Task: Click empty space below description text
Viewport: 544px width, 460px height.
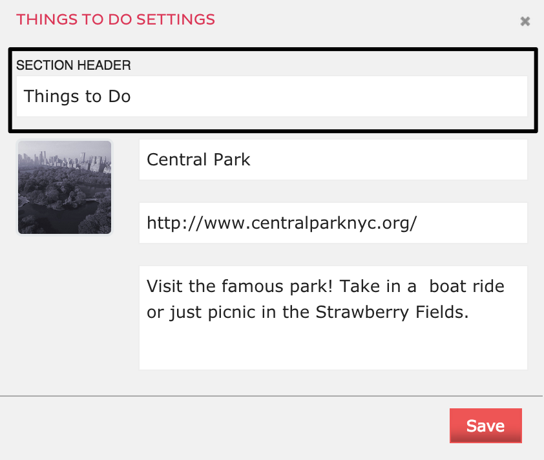Action: pos(333,349)
